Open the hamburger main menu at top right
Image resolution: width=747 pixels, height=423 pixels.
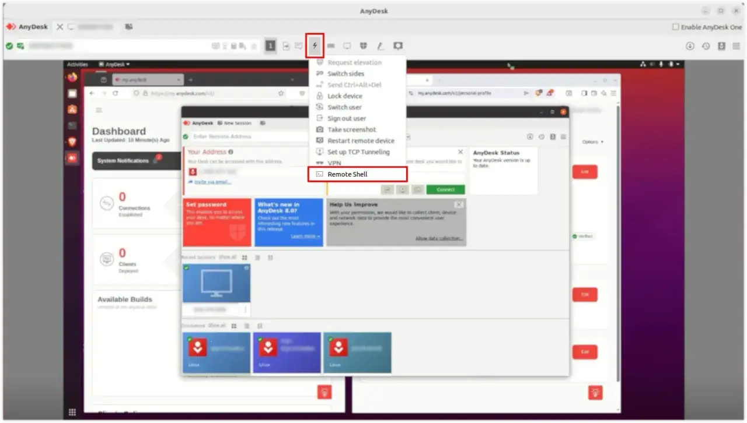click(x=736, y=46)
